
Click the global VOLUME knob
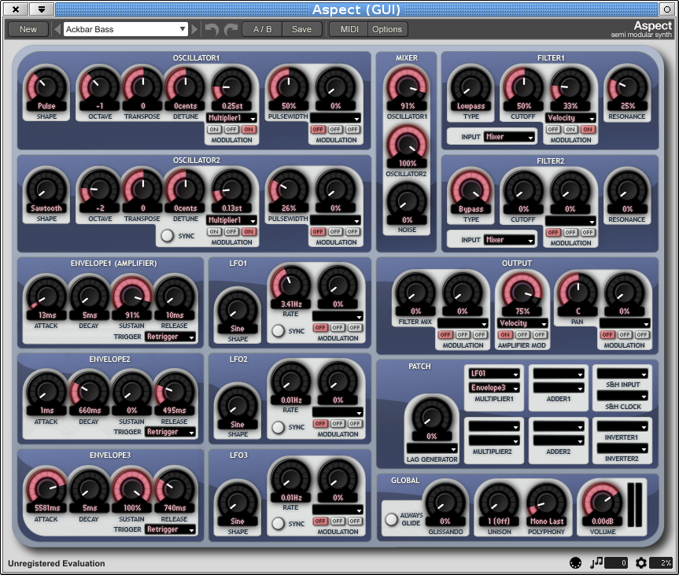pyautogui.click(x=603, y=503)
